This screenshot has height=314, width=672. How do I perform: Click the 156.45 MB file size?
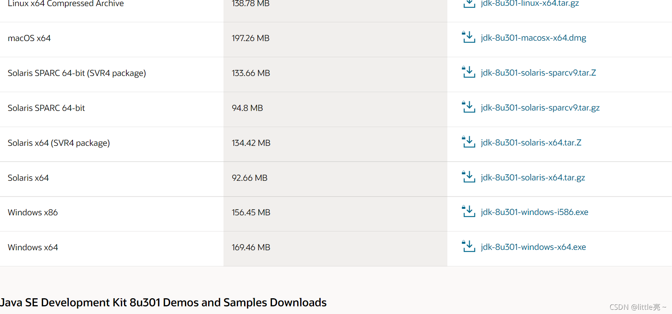point(251,212)
